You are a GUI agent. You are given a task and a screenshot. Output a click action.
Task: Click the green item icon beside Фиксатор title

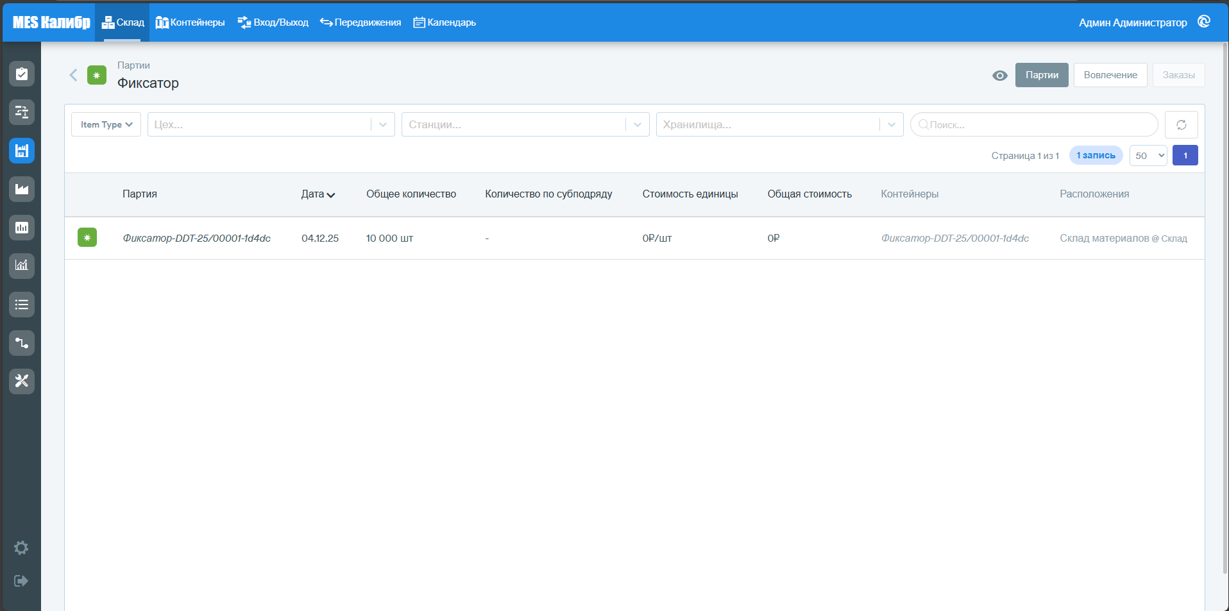coord(97,75)
